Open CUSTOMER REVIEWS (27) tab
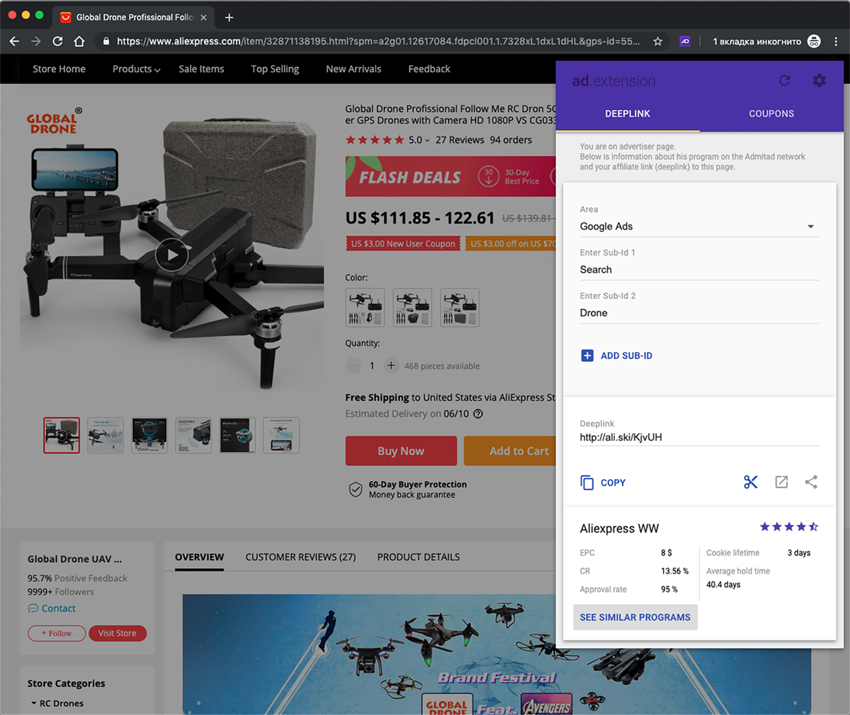Viewport: 850px width, 715px height. coord(301,557)
